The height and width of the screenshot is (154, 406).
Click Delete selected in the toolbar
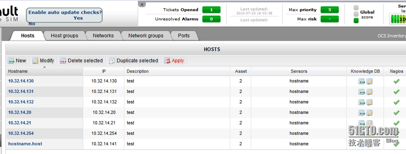pyautogui.click(x=81, y=61)
